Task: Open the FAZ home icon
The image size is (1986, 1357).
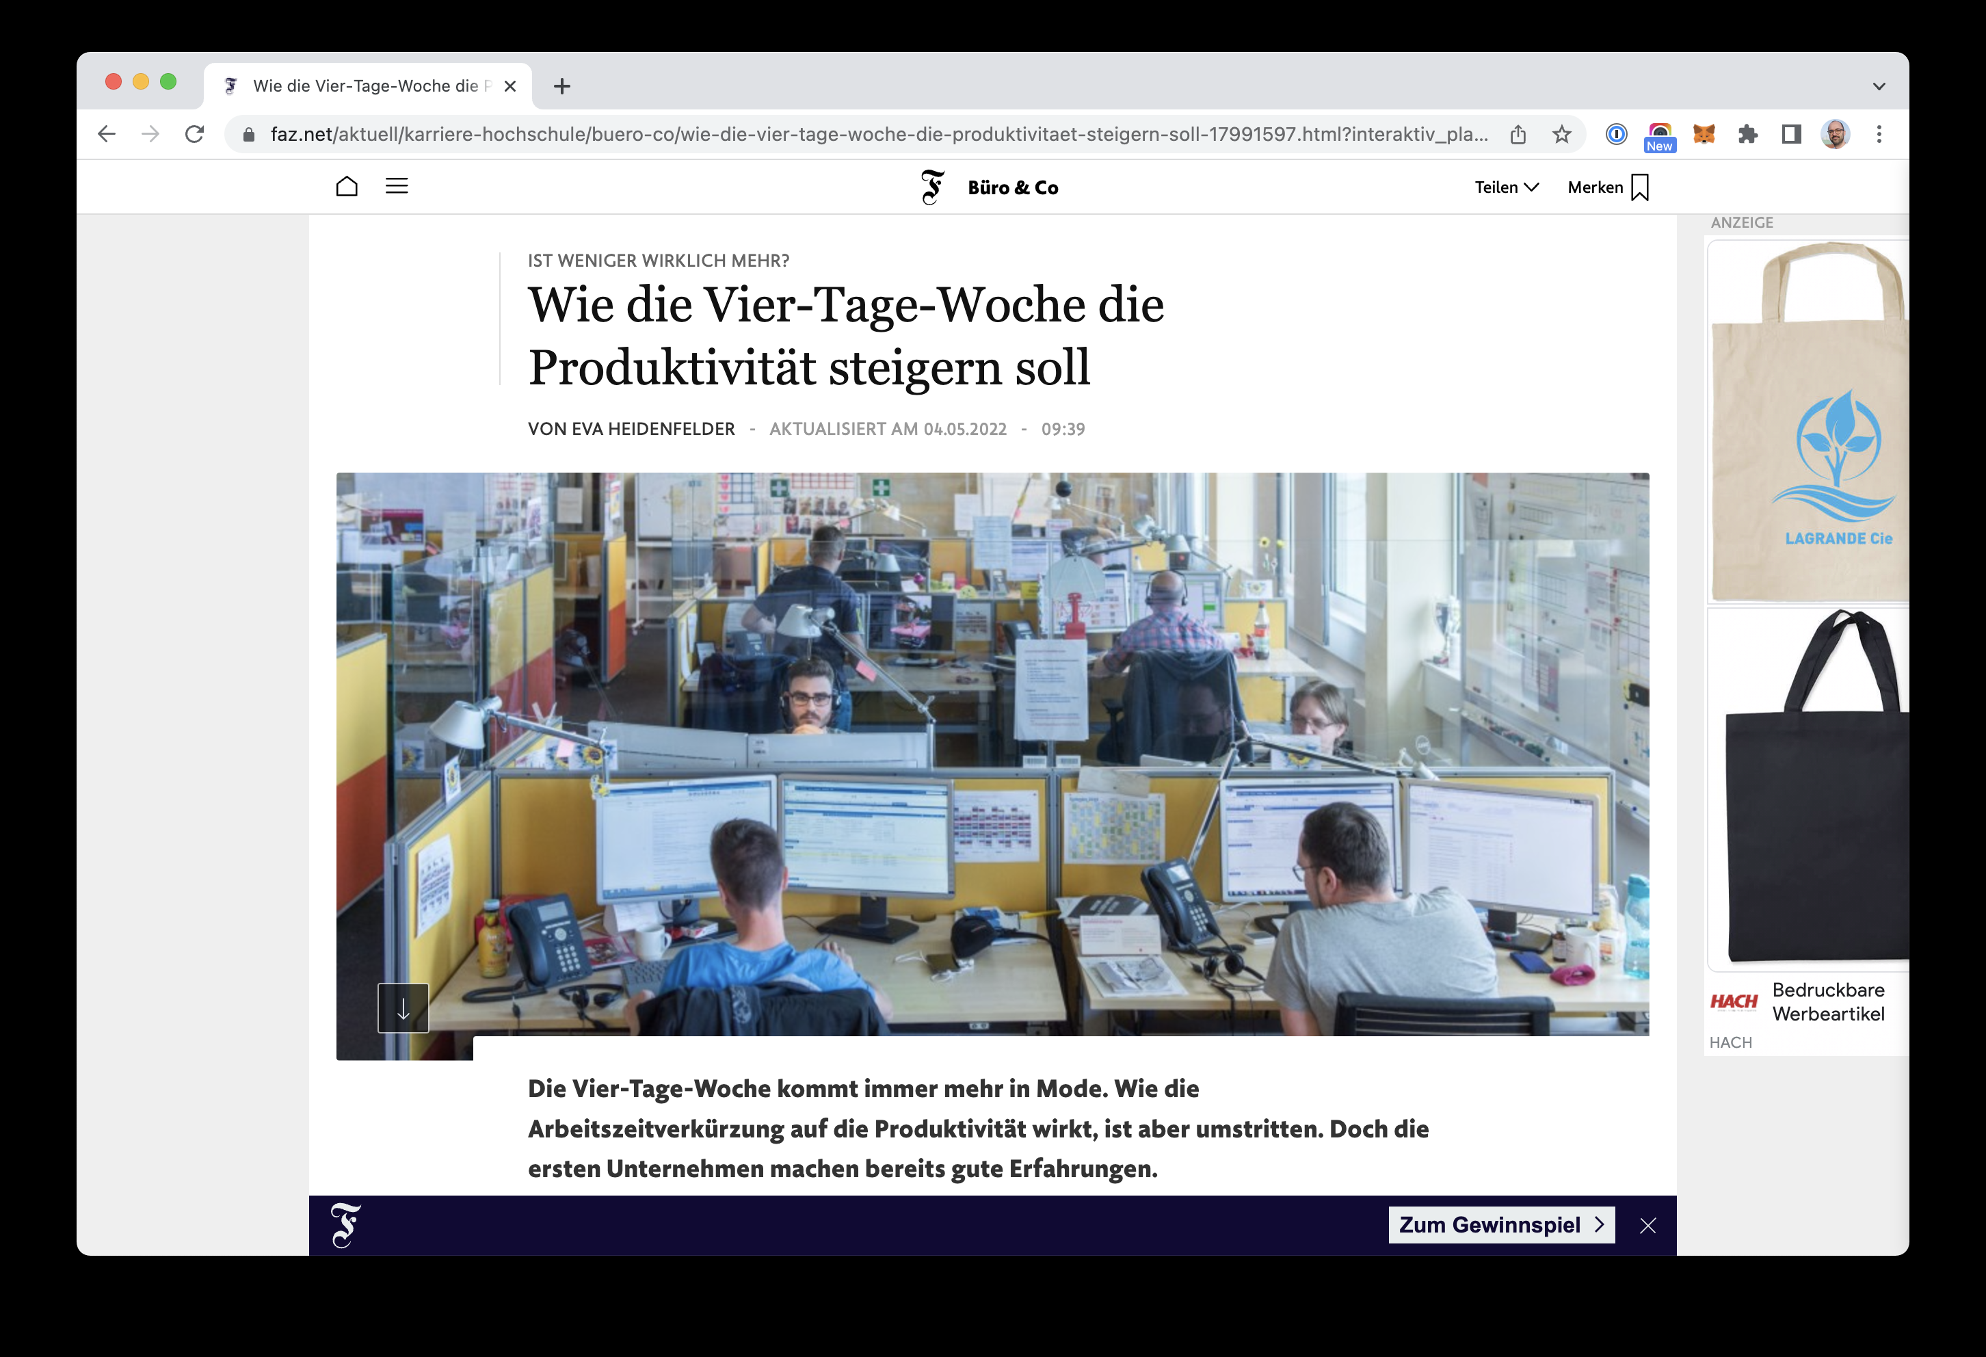Action: click(346, 186)
